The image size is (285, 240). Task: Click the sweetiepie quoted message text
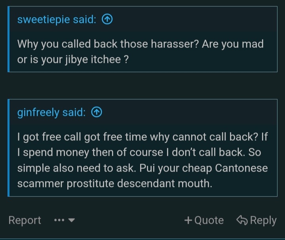point(140,52)
